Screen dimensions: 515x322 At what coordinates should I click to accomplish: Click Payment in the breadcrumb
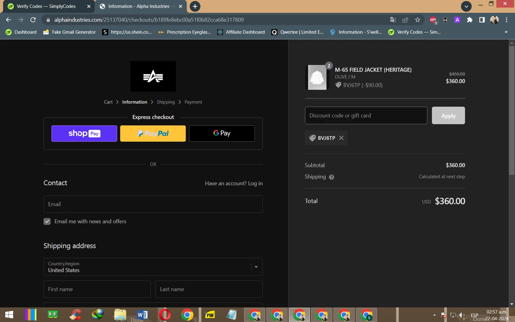click(x=193, y=102)
